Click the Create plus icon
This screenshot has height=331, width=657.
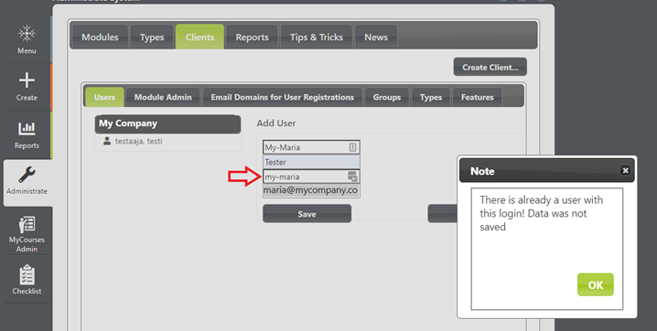pos(27,80)
